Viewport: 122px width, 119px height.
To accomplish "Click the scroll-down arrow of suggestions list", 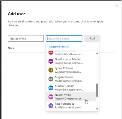I will coord(97,109).
